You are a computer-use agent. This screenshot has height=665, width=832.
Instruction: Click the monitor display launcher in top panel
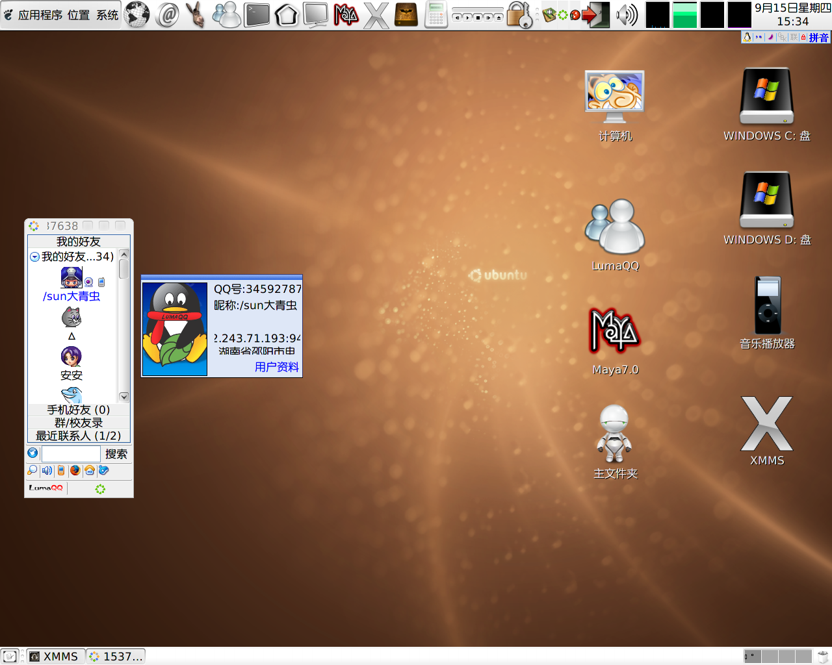316,14
